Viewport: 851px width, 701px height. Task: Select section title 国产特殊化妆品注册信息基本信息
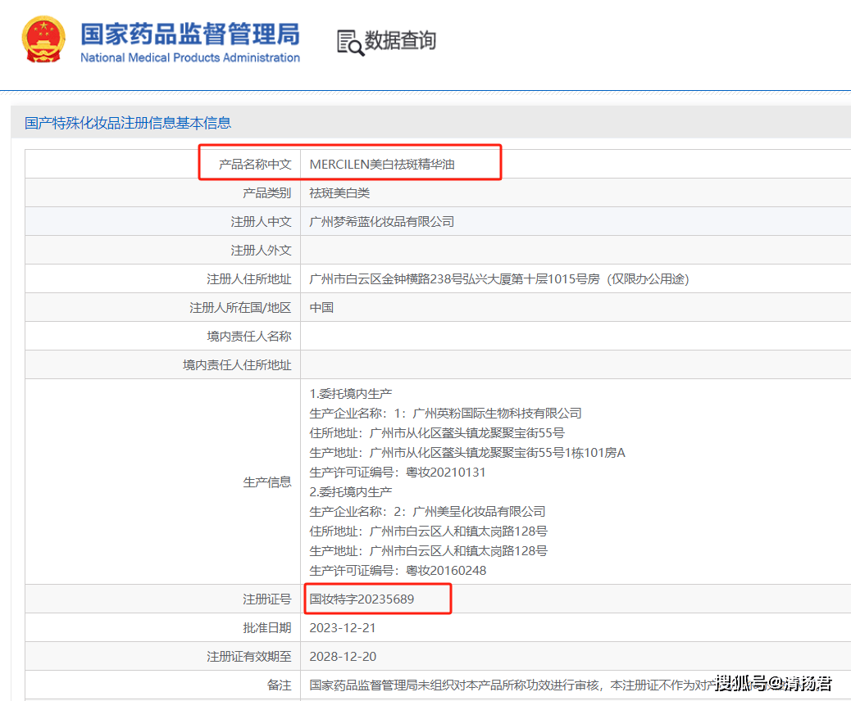coord(128,123)
